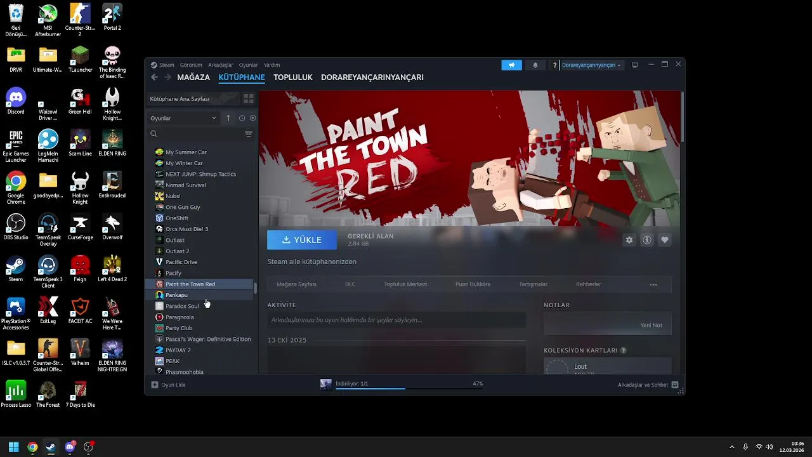Open Mağaza Sayfası link
Screen dimensions: 812x457
296,284
